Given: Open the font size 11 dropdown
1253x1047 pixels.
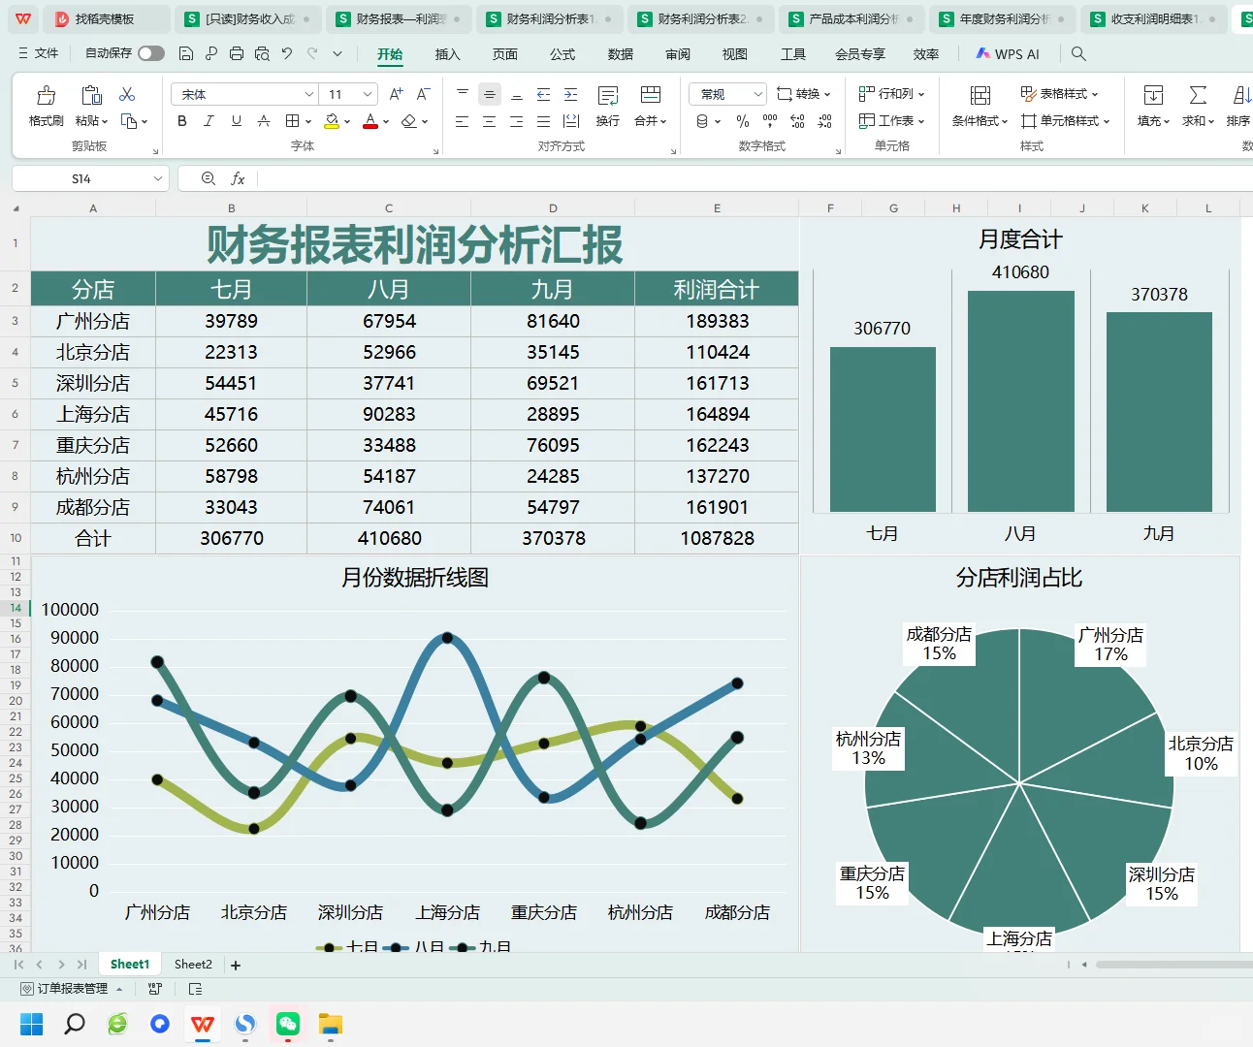Looking at the screenshot, I should pos(368,94).
